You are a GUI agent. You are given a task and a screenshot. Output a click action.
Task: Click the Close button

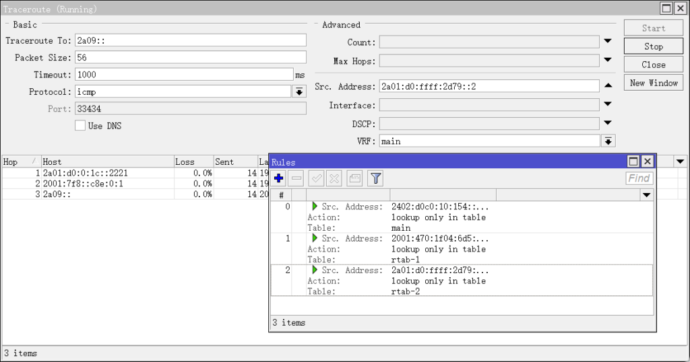654,65
